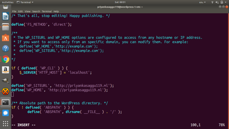Open the Amazon launcher icon

pyautogui.click(x=5, y=70)
